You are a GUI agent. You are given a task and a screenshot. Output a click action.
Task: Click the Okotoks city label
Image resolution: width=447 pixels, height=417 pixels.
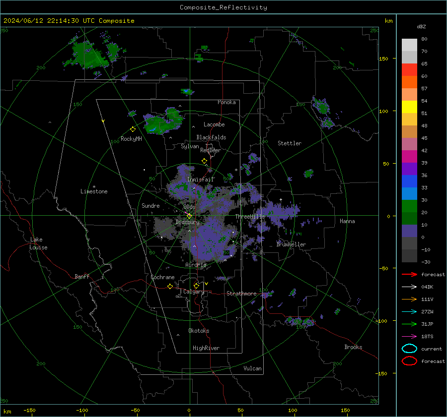(199, 331)
